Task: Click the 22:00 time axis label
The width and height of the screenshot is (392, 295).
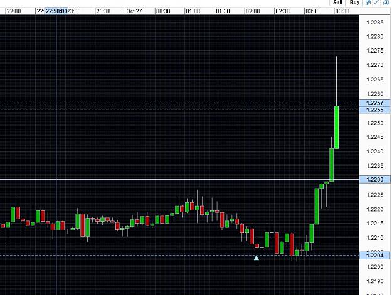Action: [14, 11]
